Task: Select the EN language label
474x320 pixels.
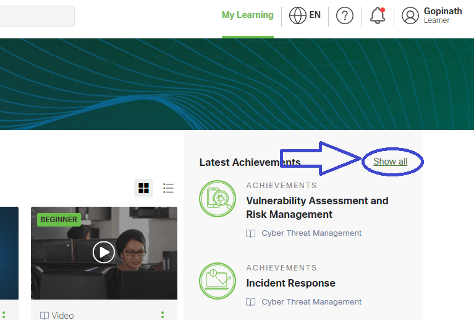Action: (315, 15)
